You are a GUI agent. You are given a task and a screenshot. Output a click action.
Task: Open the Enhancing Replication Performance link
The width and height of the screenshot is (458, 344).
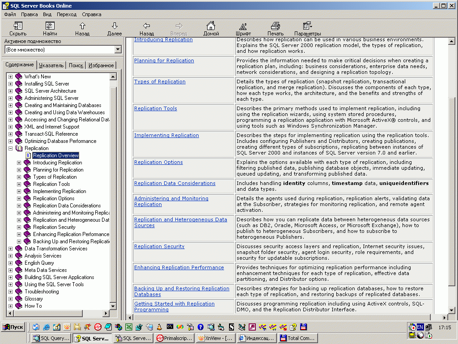pyautogui.click(x=179, y=268)
